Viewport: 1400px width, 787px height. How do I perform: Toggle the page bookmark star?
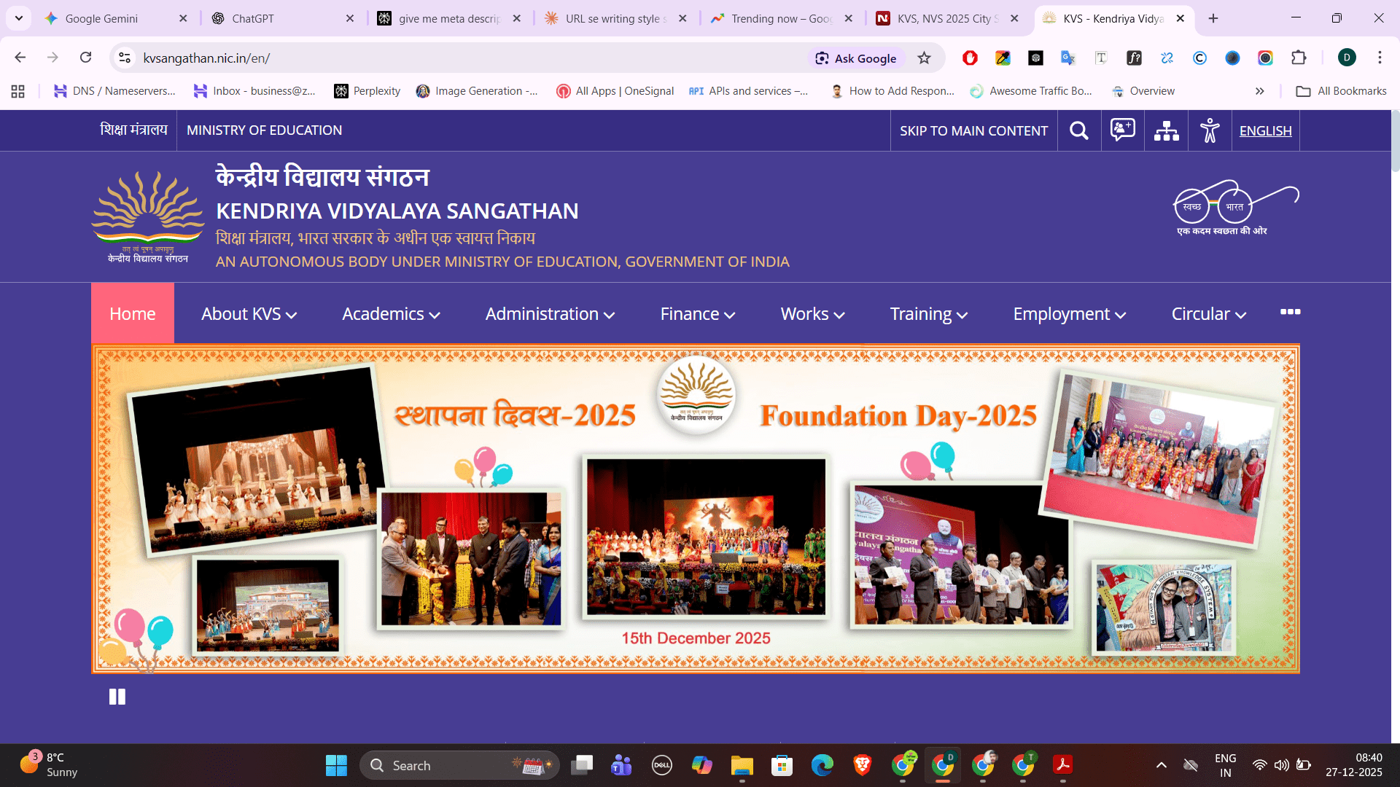(925, 58)
